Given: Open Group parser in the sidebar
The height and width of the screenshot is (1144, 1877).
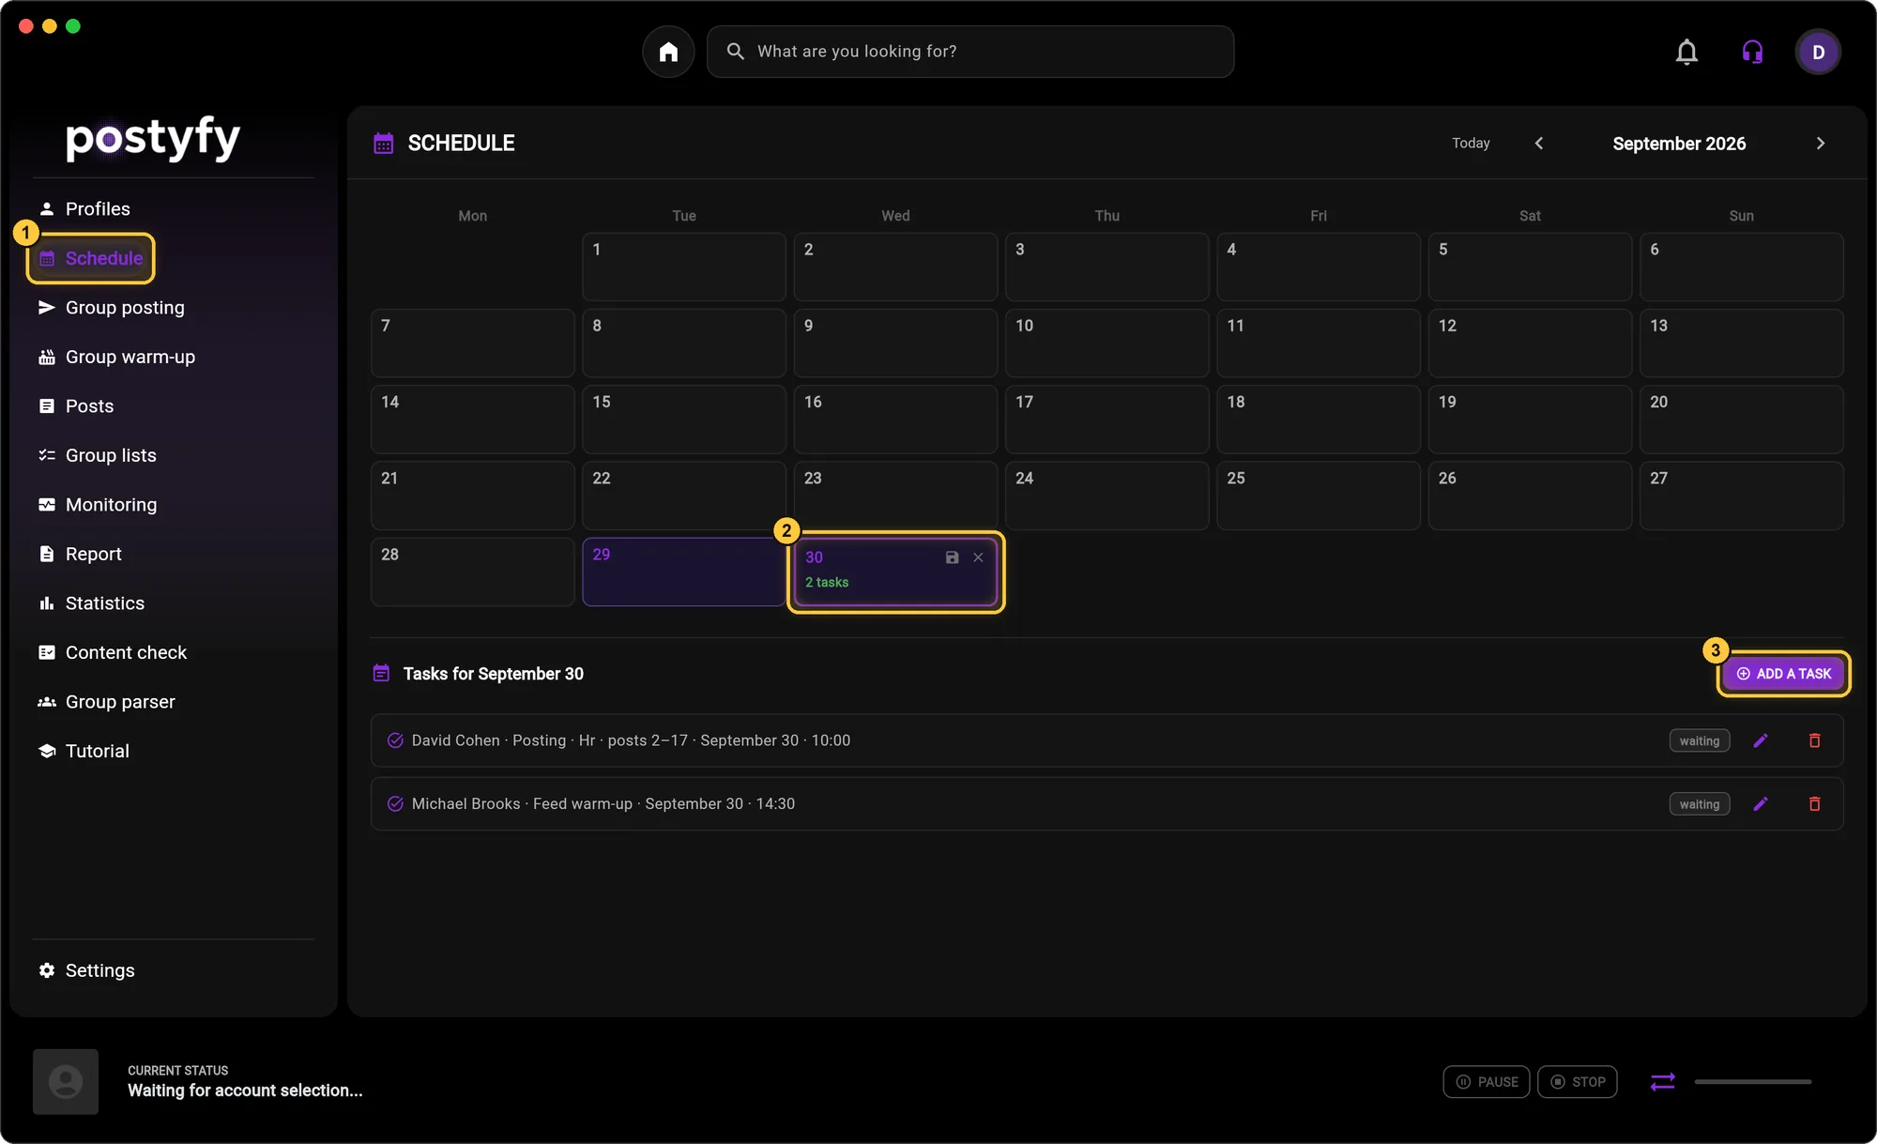Looking at the screenshot, I should (107, 702).
